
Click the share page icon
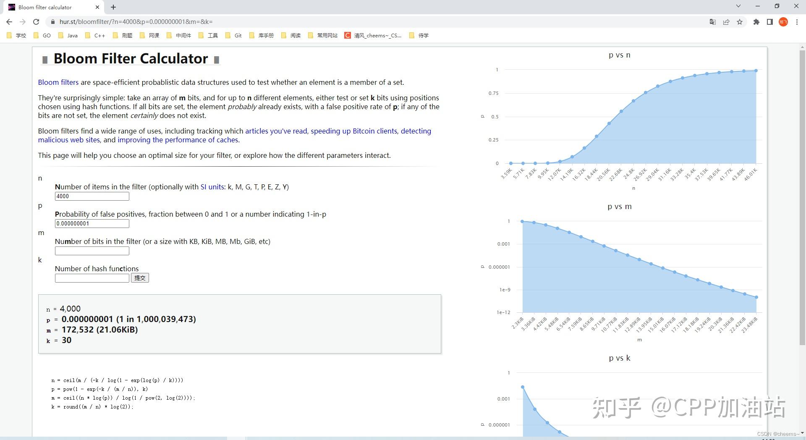tap(726, 22)
